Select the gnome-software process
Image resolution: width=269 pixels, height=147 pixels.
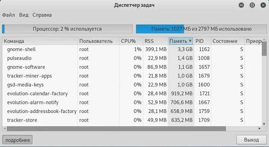[132, 67]
